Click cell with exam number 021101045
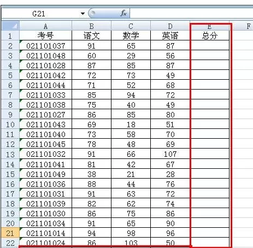The width and height of the screenshot is (253, 248). pos(46,144)
